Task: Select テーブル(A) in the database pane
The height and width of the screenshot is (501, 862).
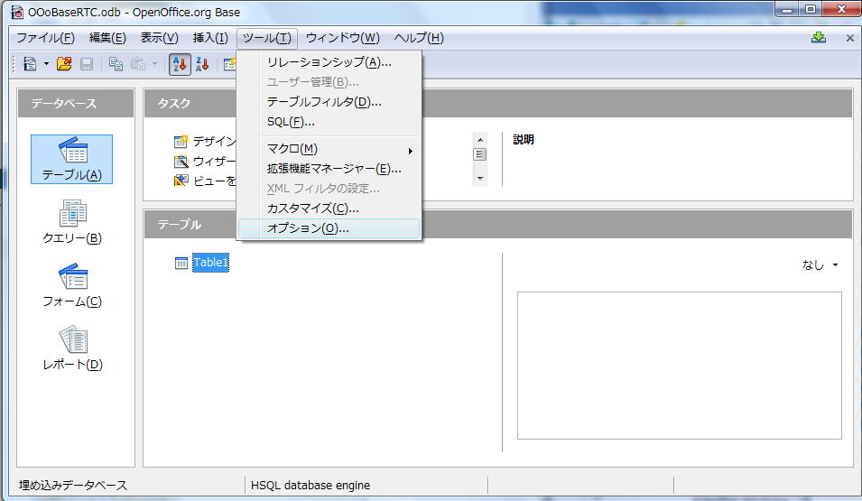Action: (72, 159)
